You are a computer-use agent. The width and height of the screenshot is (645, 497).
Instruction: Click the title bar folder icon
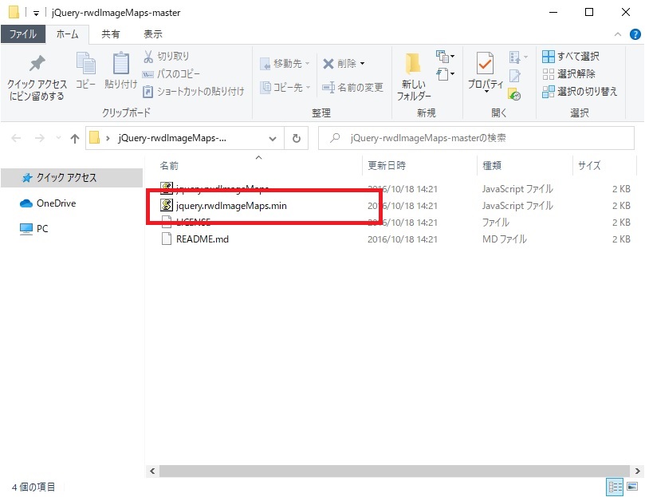(14, 12)
